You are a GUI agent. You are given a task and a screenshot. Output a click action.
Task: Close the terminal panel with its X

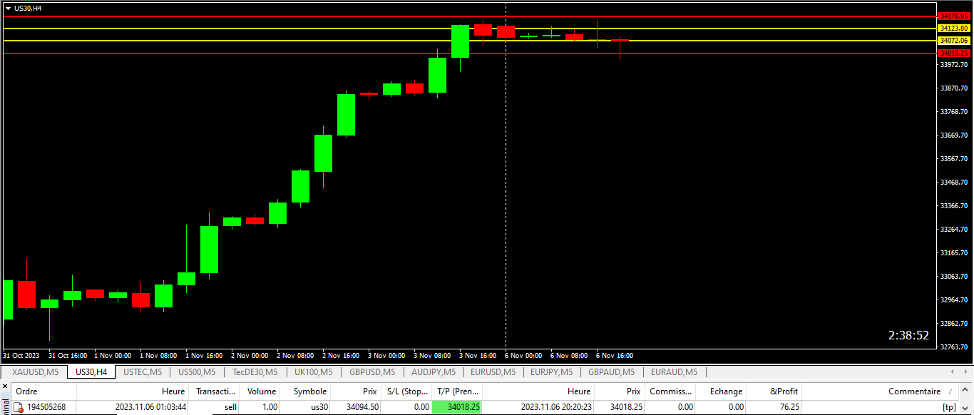[5, 386]
